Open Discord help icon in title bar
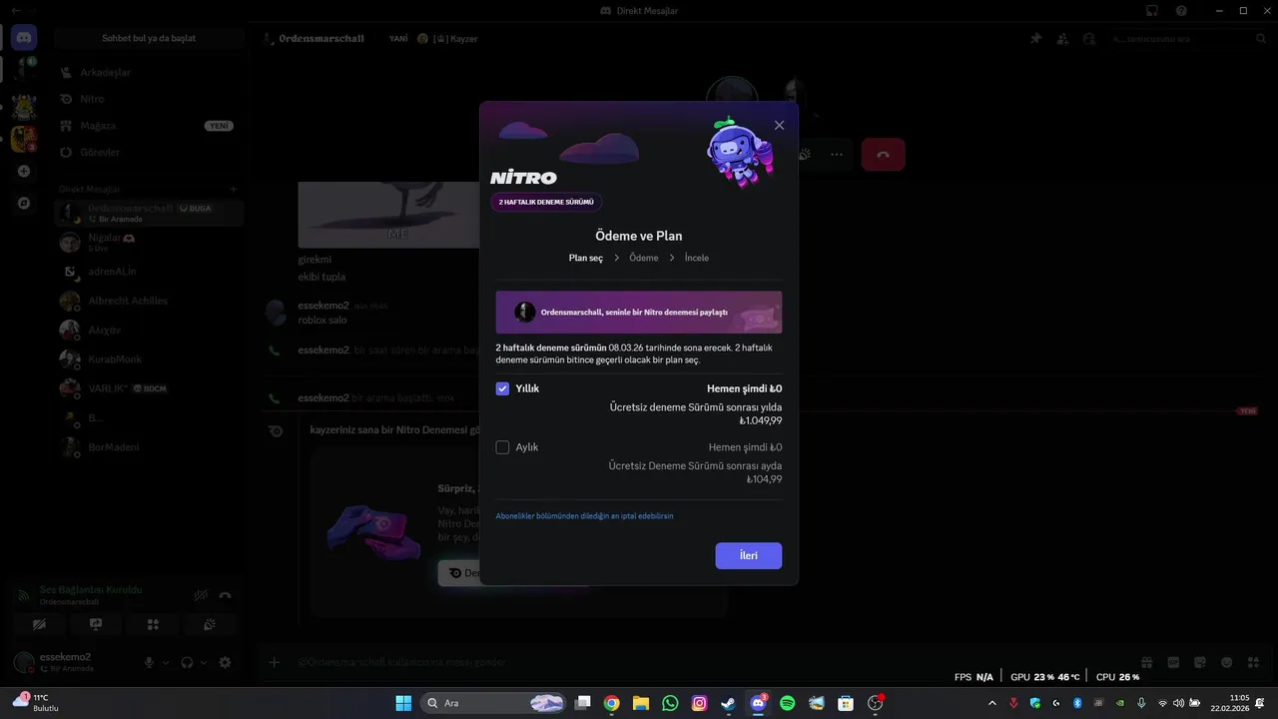 (1181, 10)
